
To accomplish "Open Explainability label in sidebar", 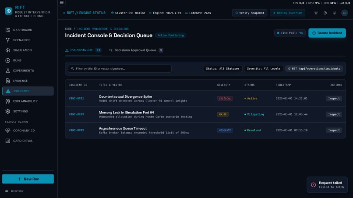I will point(25,101).
